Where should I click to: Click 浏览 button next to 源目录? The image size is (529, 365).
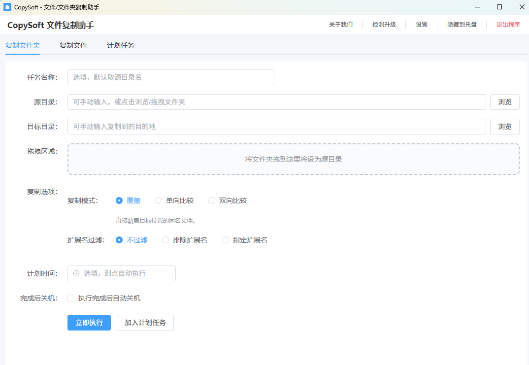[505, 102]
